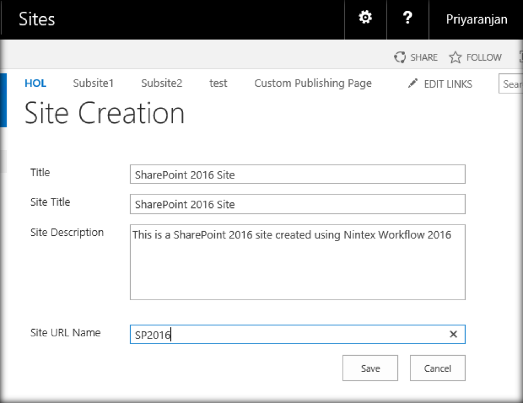Focus the Title input field
The width and height of the screenshot is (523, 403).
pyautogui.click(x=297, y=175)
